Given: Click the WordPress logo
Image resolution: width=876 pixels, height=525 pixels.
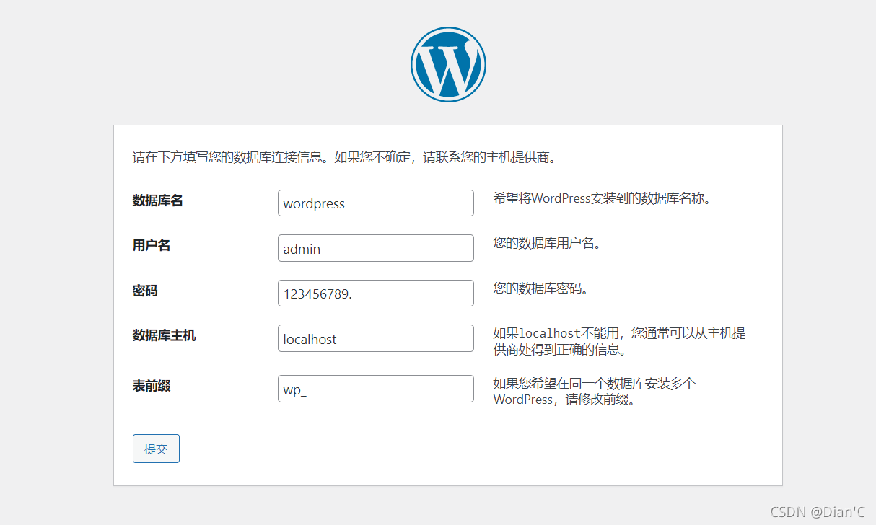Looking at the screenshot, I should [x=448, y=64].
